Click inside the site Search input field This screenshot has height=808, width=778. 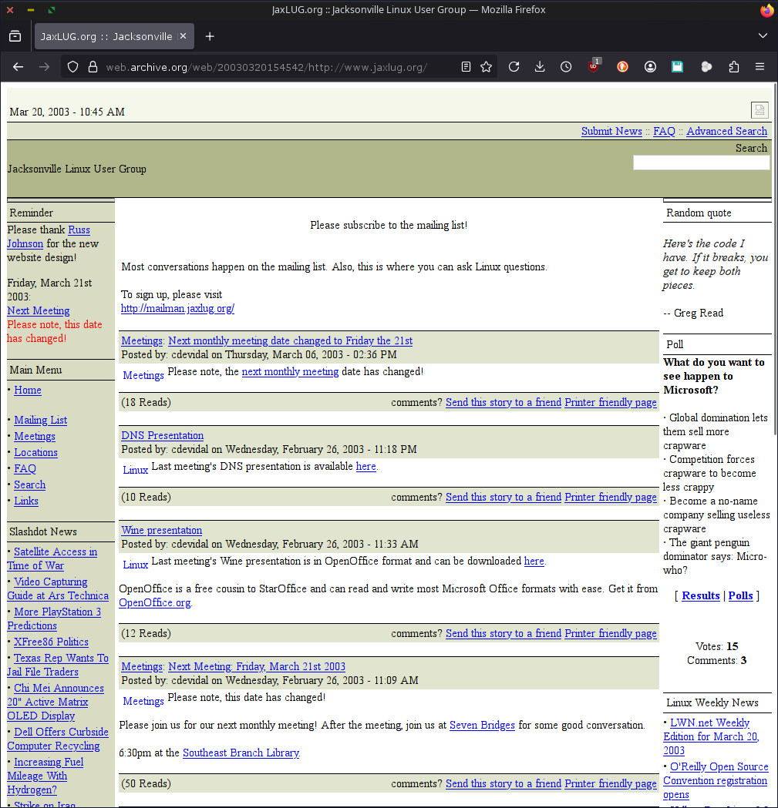[x=701, y=163]
